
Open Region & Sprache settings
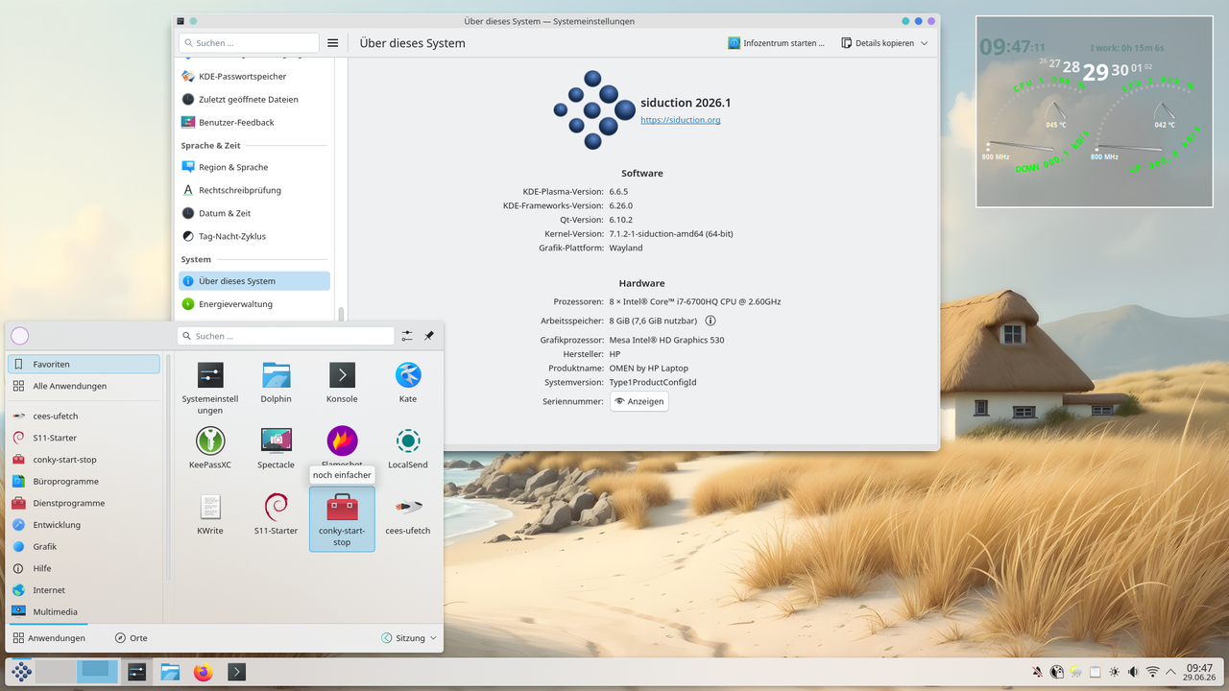(x=254, y=167)
